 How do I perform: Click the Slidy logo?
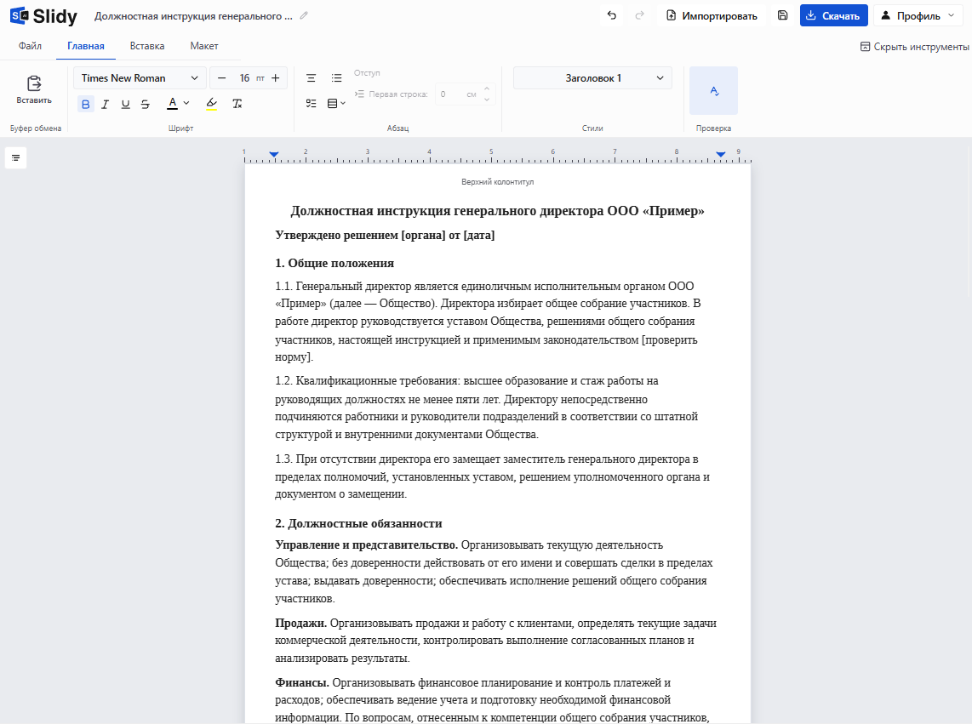pyautogui.click(x=43, y=16)
